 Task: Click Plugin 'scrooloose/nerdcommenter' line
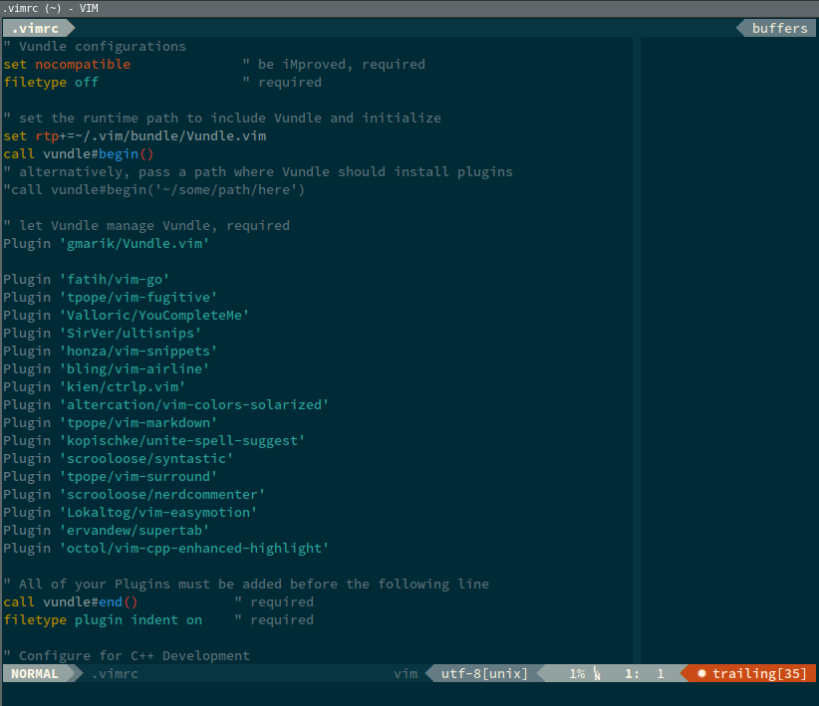tap(135, 495)
